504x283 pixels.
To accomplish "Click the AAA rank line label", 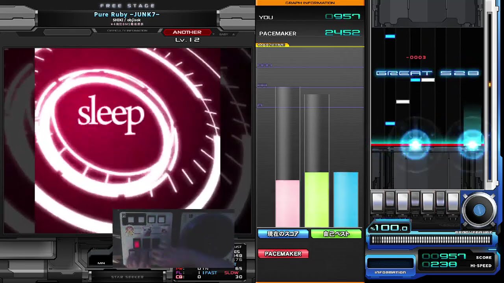I will (x=264, y=65).
